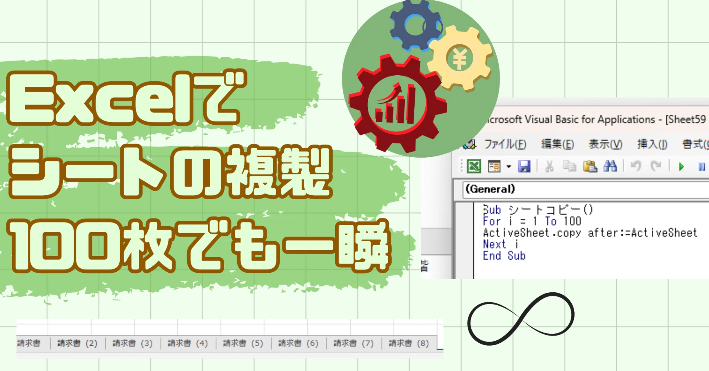Screen dimensions: 709x371
Task: Click the Break pause icon in toolbar
Action: click(702, 167)
